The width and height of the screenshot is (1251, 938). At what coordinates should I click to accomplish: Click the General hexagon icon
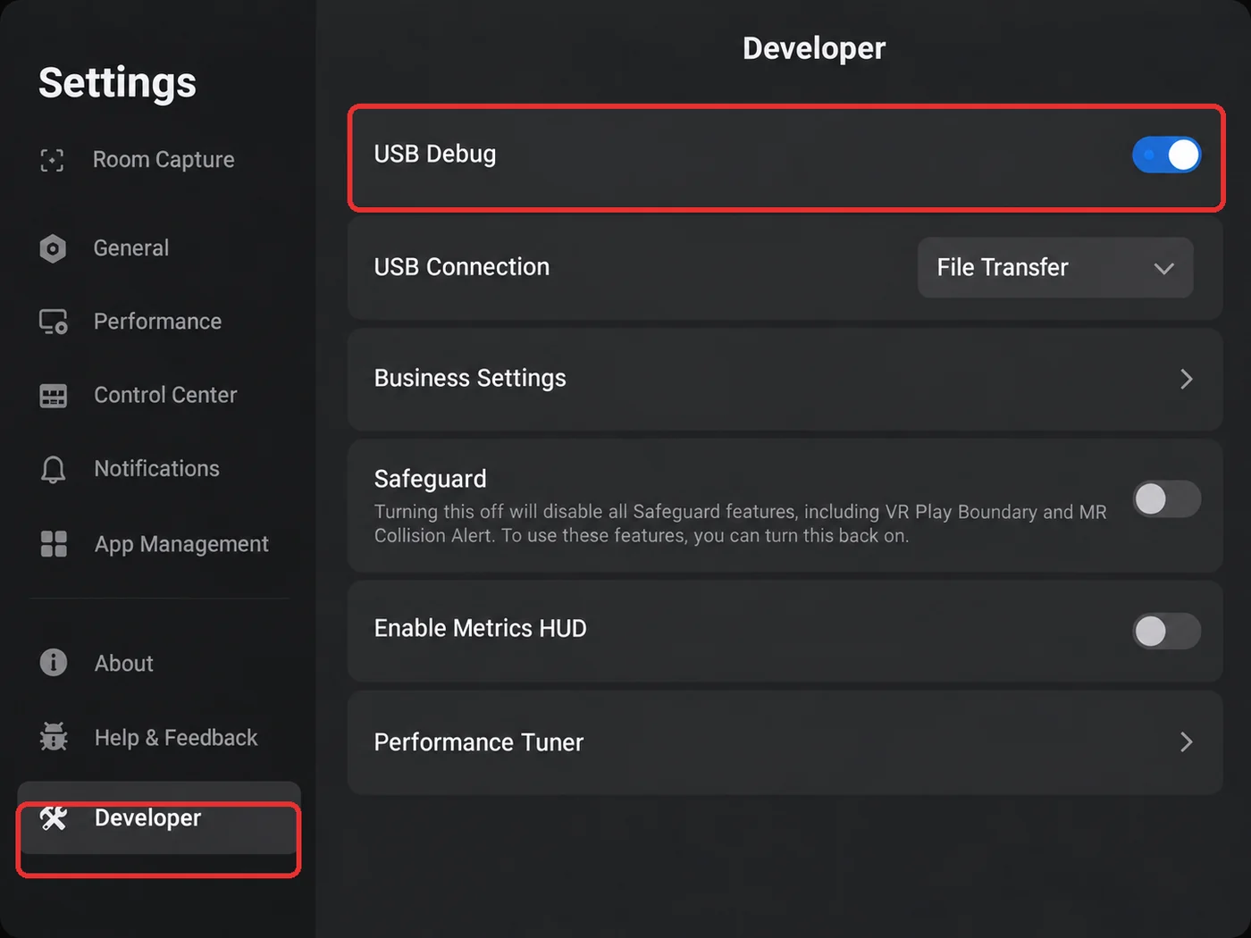[53, 248]
